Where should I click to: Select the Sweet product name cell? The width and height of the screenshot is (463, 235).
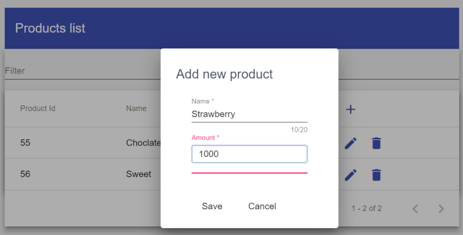tap(138, 174)
